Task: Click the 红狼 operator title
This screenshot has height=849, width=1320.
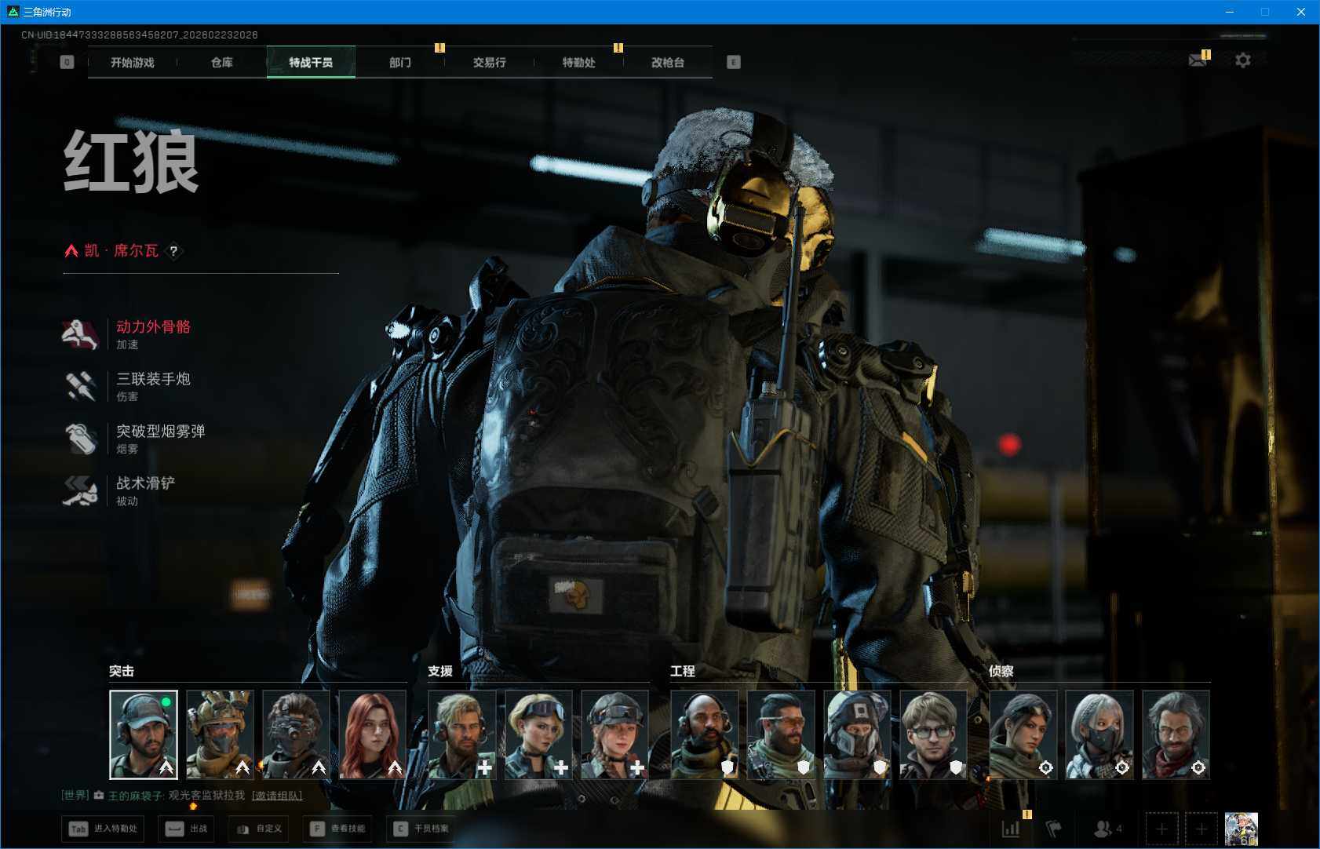Action: point(131,162)
